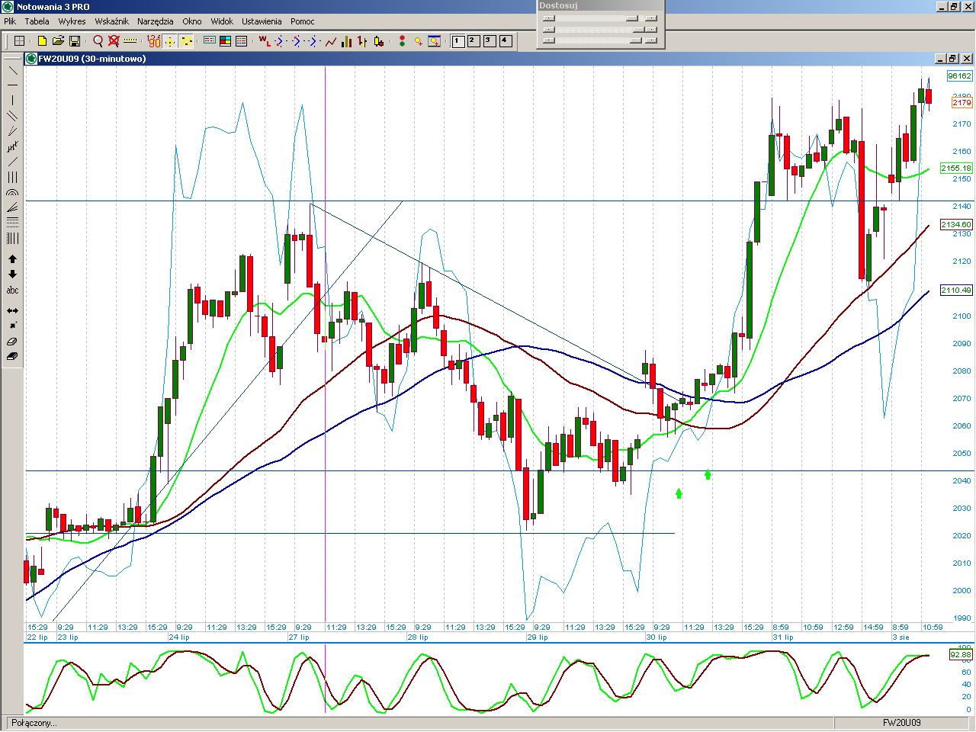976x732 pixels.
Task: Open the Wskaźnik menu
Action: [x=111, y=21]
